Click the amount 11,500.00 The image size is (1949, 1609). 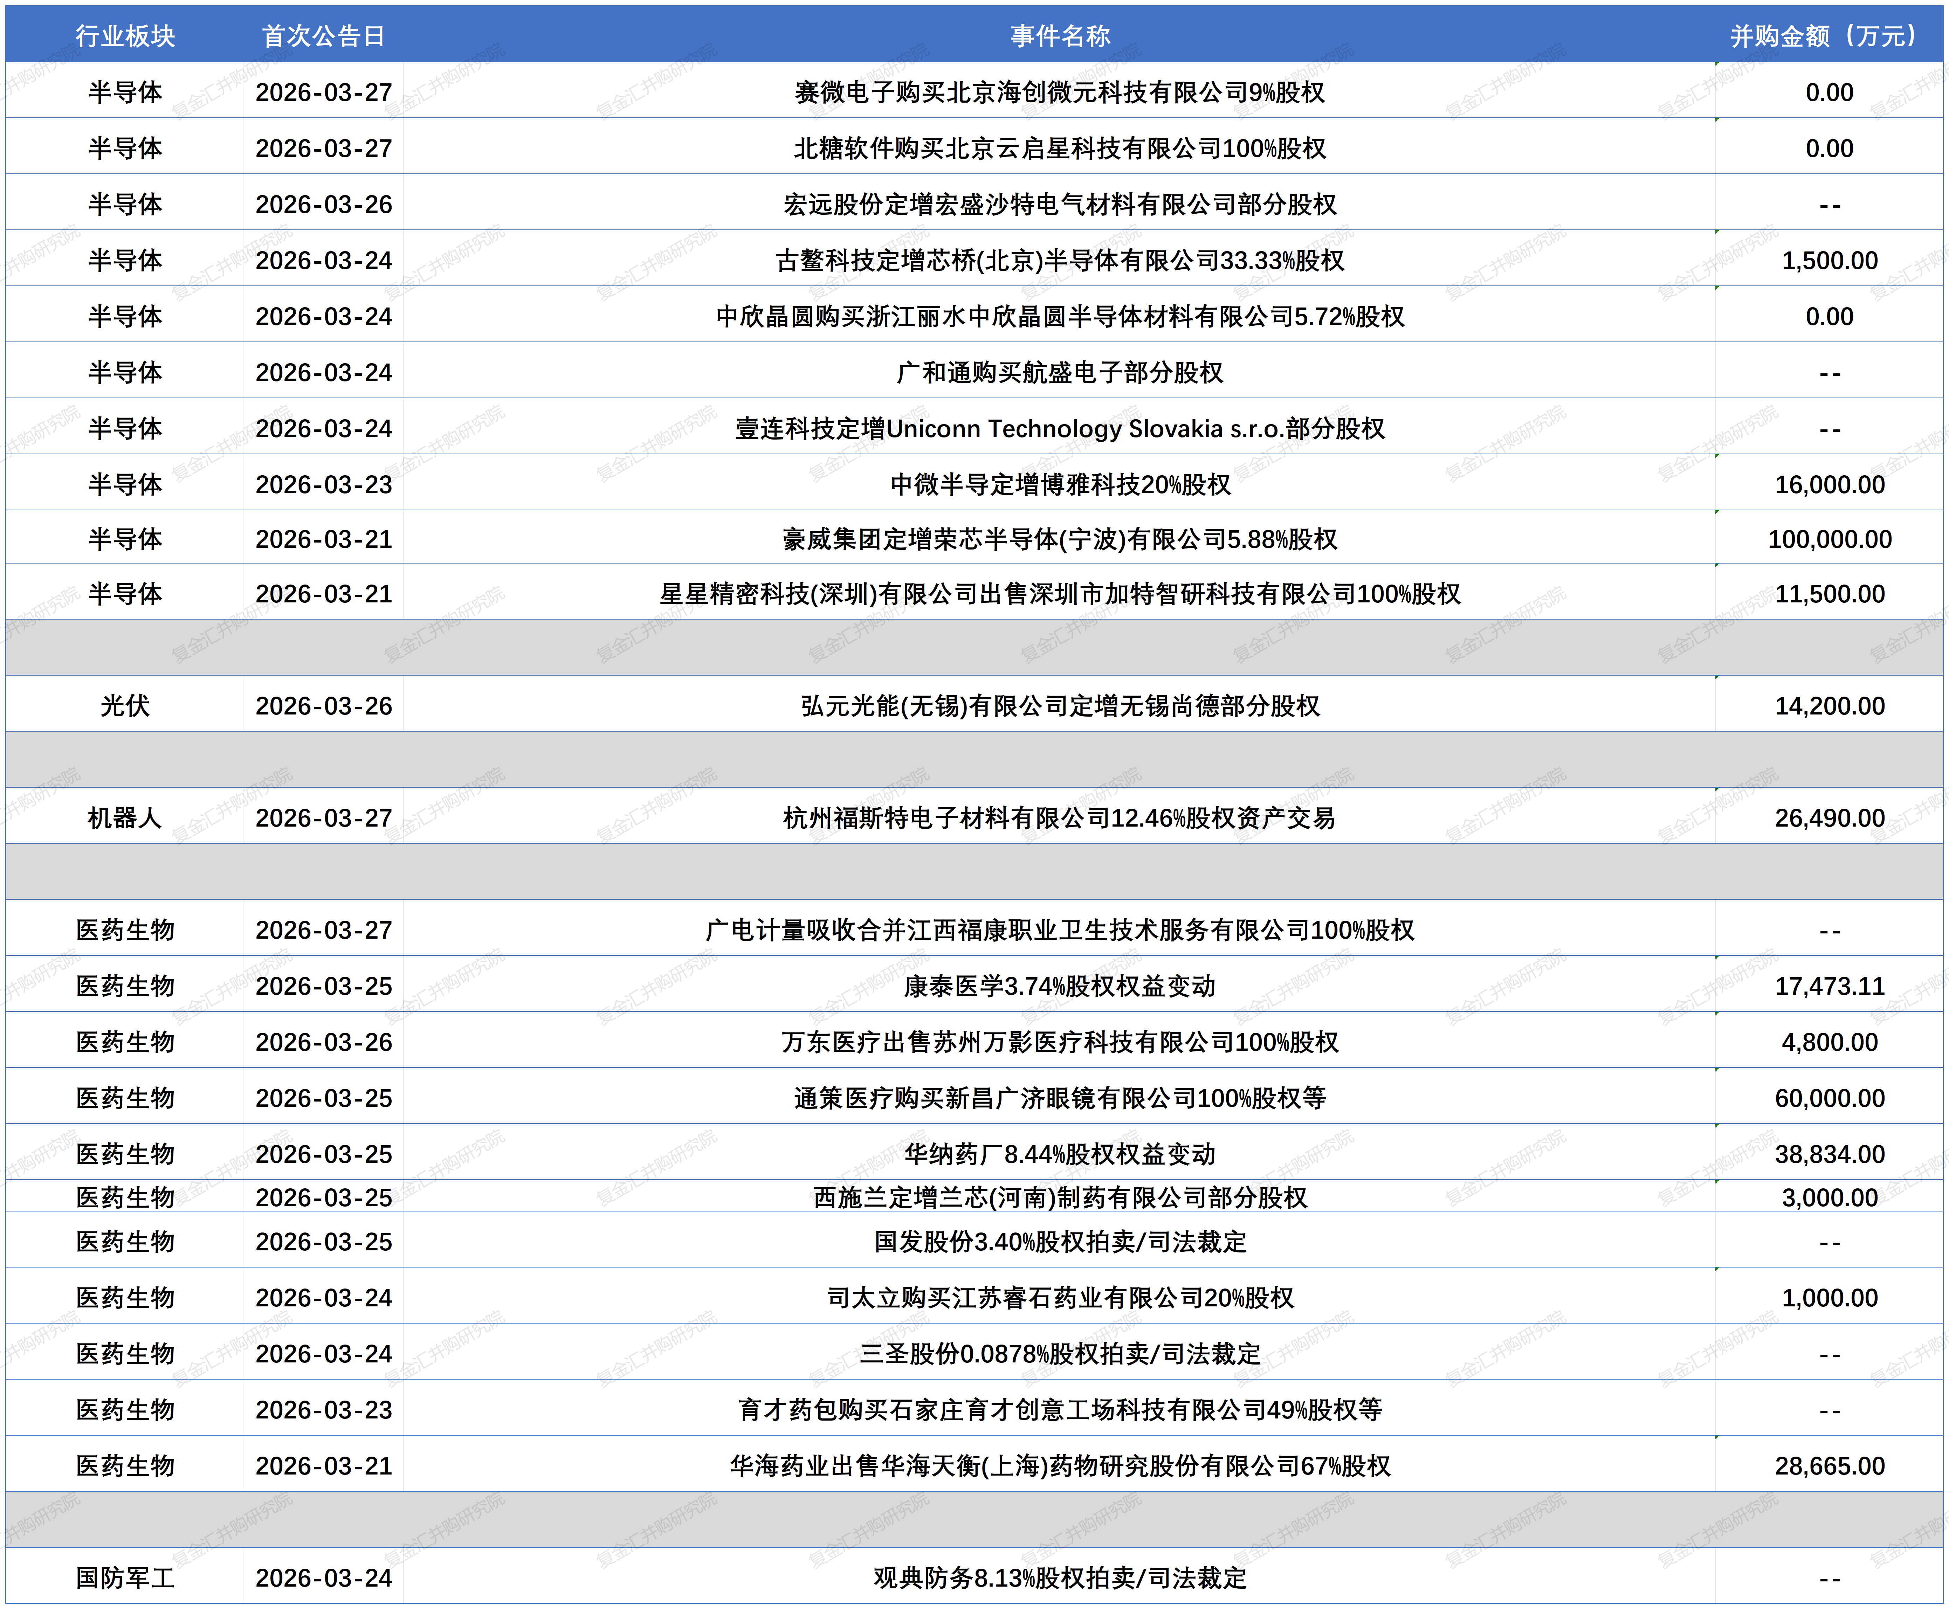click(1830, 594)
